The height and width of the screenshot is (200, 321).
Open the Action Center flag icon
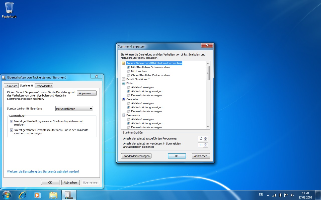click(x=286, y=194)
